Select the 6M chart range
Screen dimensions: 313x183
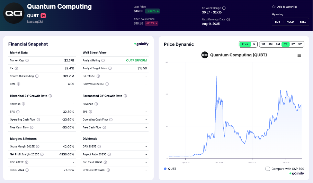278,44
